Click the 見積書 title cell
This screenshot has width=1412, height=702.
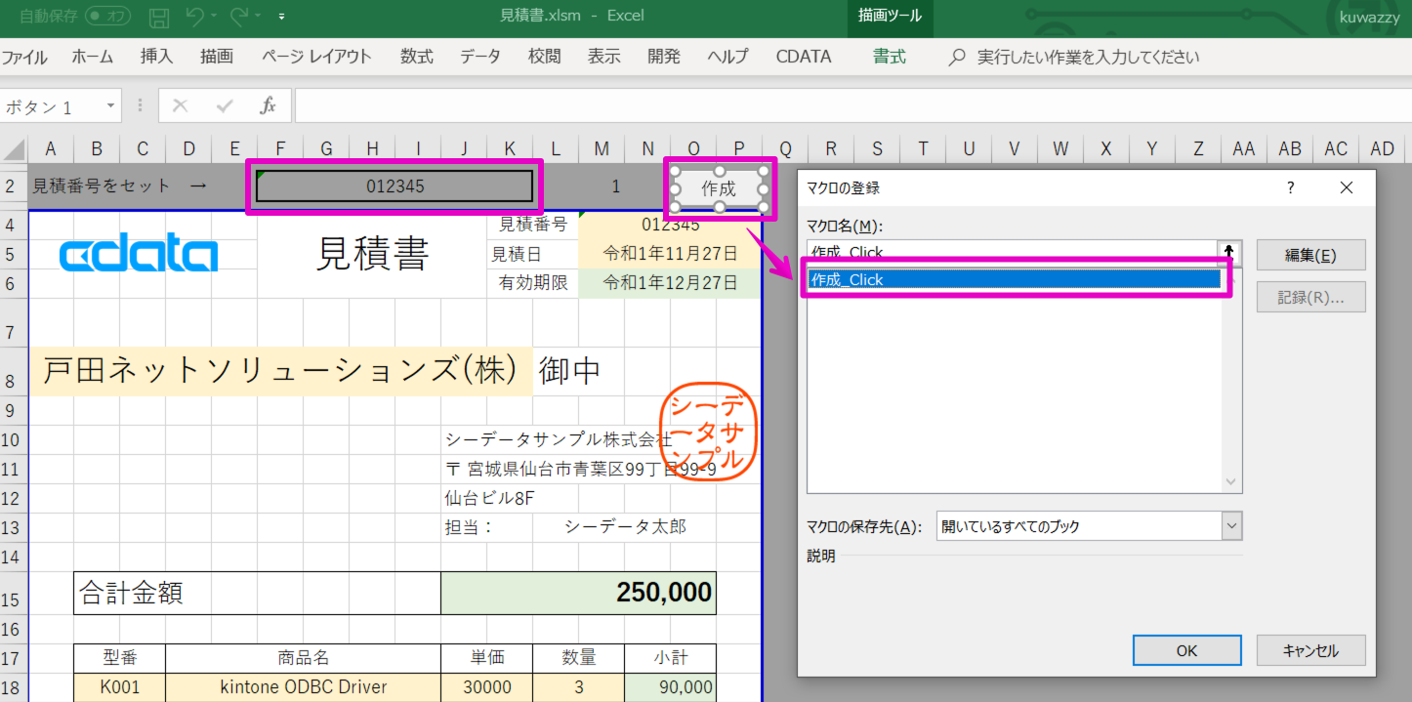click(x=372, y=255)
